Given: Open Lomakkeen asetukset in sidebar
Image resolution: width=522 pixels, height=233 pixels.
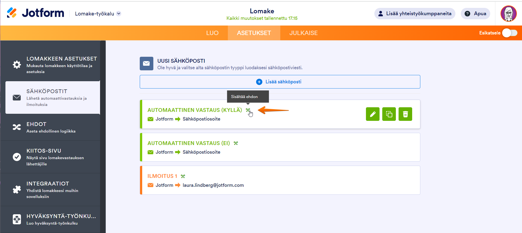Looking at the screenshot, I should pos(53,65).
